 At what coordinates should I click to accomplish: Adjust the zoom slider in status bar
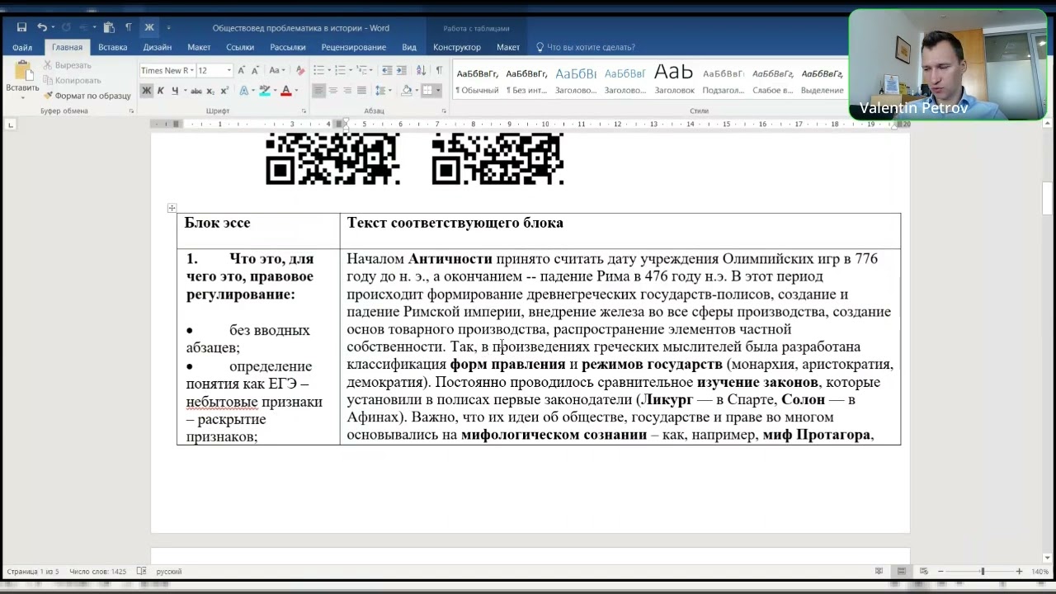[982, 571]
